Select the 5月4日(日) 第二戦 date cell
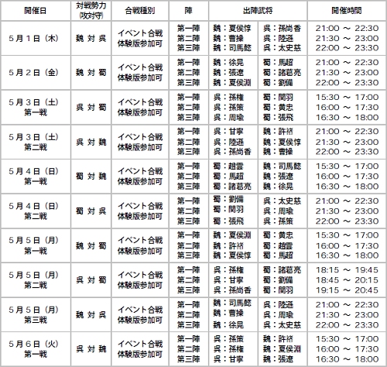387x367 pixels. click(x=36, y=211)
